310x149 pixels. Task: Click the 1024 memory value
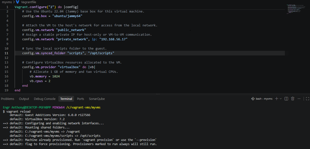coord(56,76)
